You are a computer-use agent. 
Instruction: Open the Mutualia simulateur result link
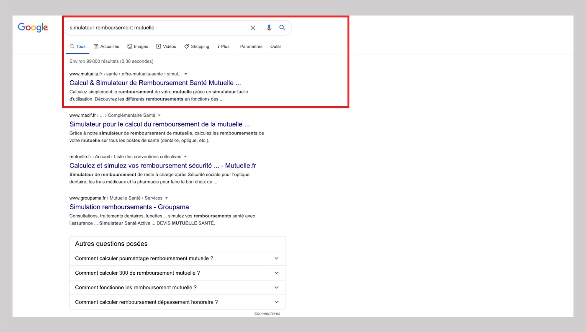coord(155,83)
